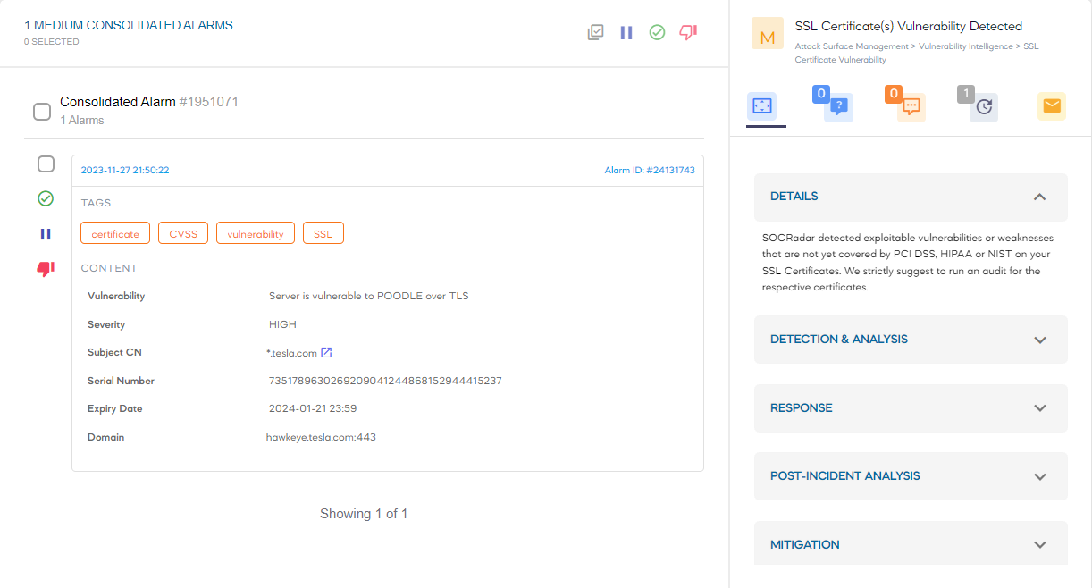Click the Showing 1 of 1 text

[x=364, y=514]
